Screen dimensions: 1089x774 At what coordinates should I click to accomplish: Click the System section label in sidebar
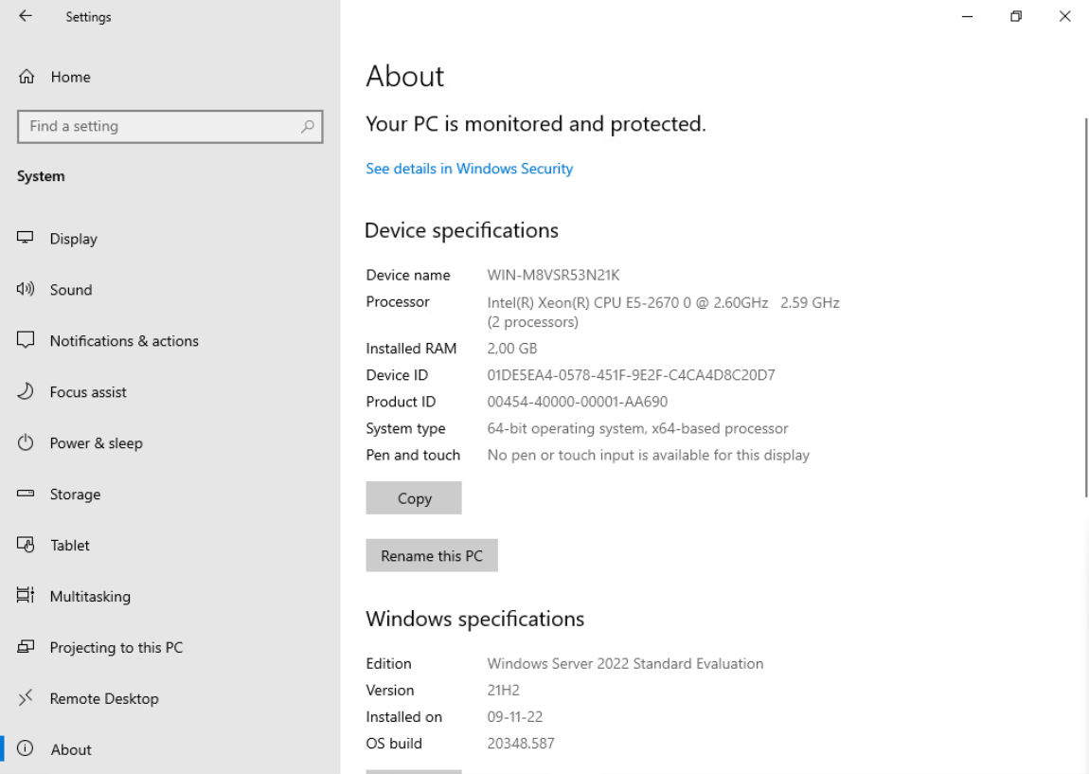(41, 176)
